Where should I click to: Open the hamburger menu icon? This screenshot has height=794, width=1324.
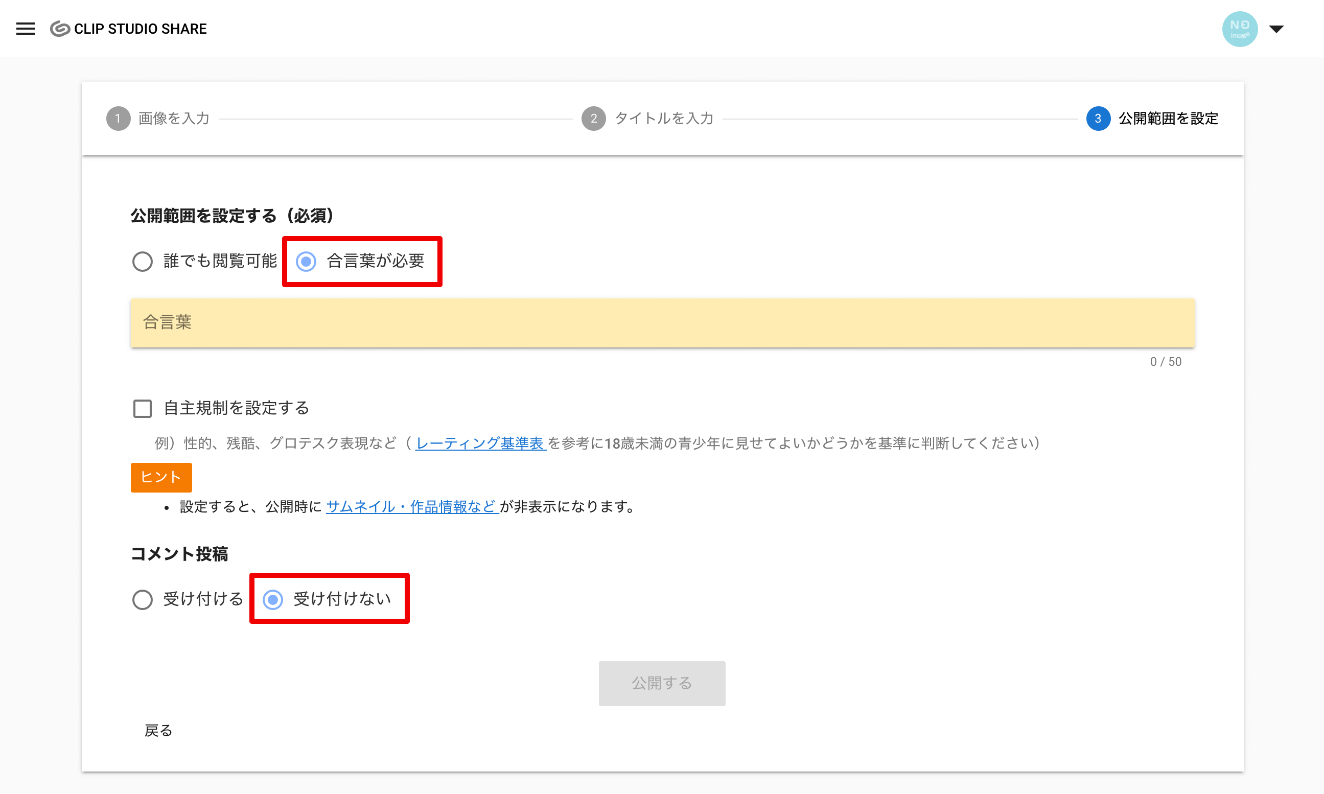point(25,29)
